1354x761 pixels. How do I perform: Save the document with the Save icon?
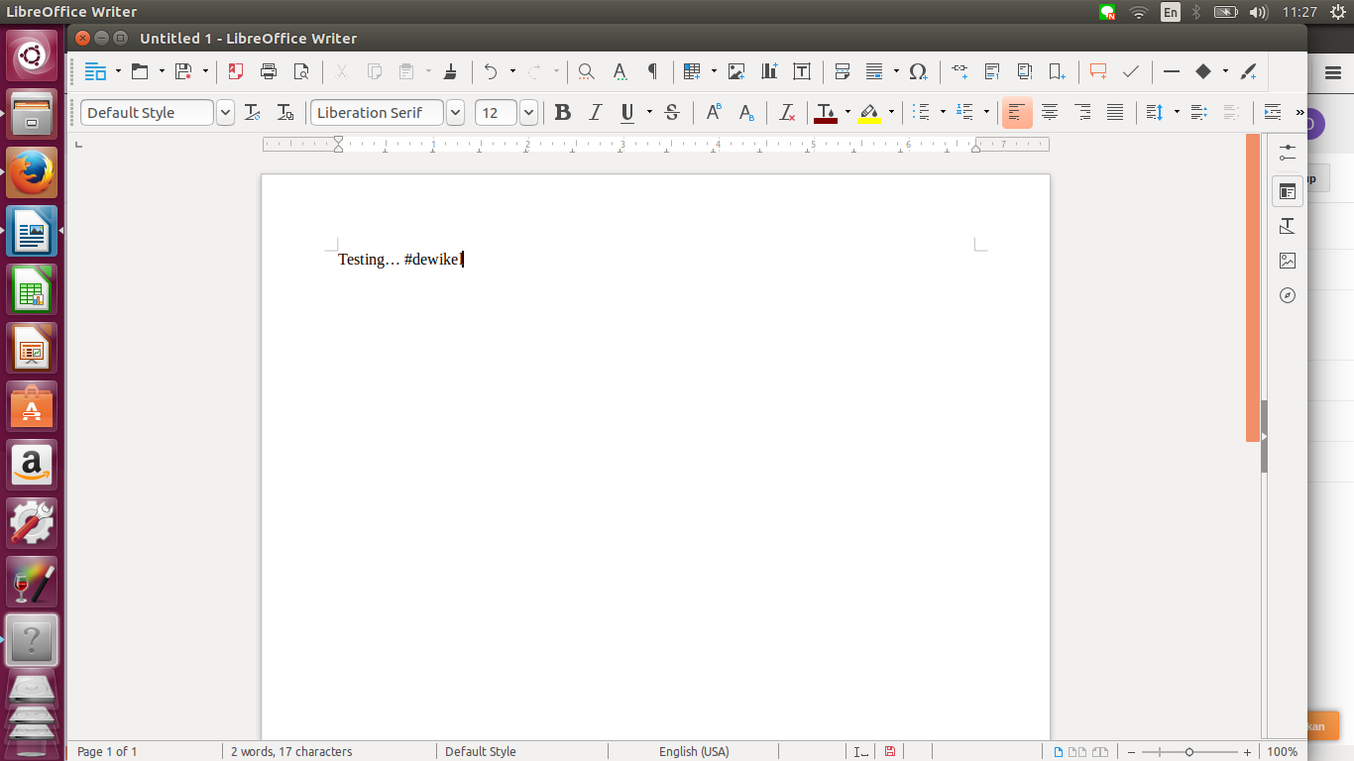[183, 71]
